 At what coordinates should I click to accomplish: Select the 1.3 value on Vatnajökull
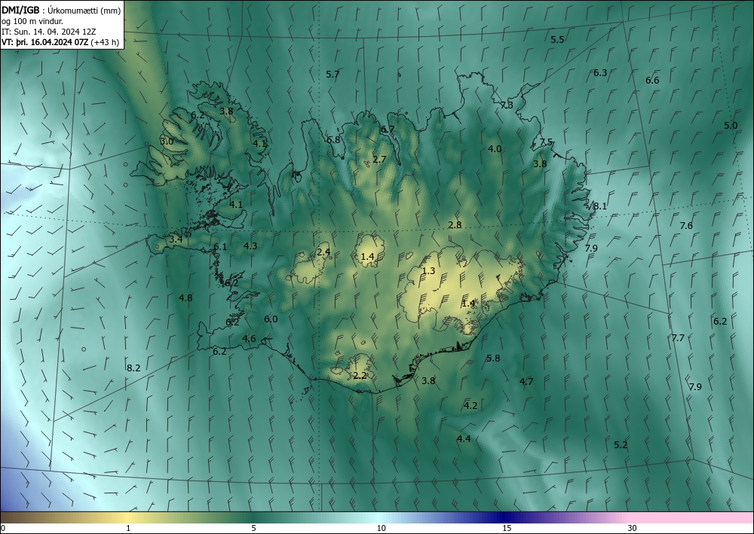428,271
